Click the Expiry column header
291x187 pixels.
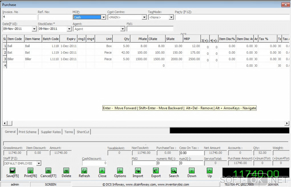pyautogui.click(x=68, y=39)
